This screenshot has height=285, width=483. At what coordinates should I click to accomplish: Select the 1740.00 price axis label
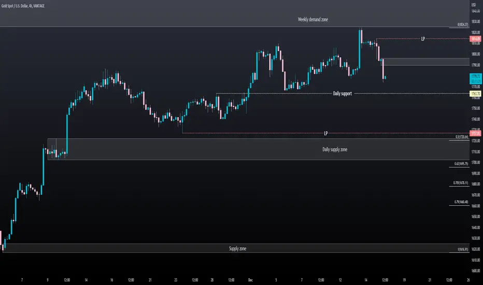(476, 119)
